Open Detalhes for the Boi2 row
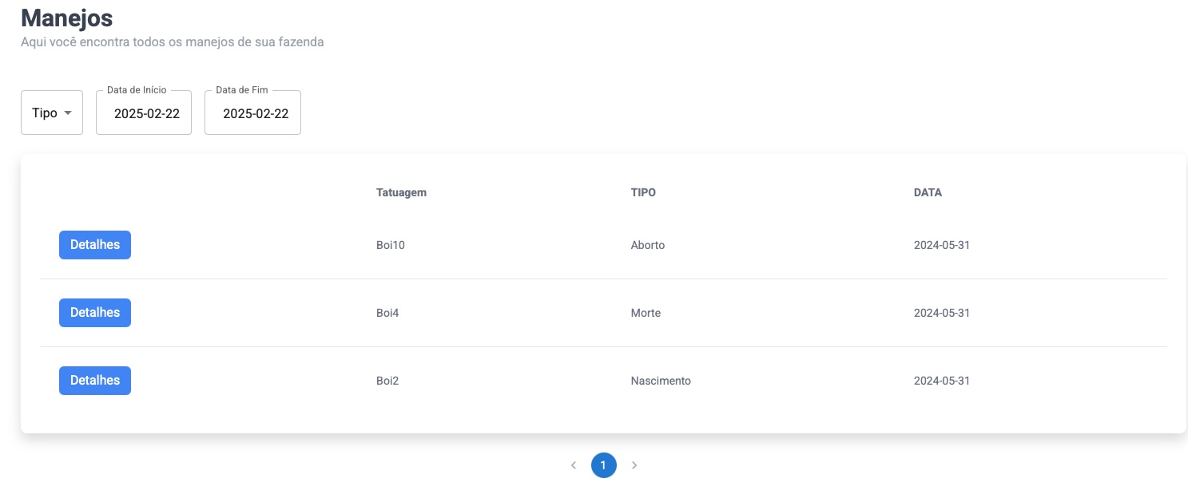The width and height of the screenshot is (1188, 482). pos(95,381)
